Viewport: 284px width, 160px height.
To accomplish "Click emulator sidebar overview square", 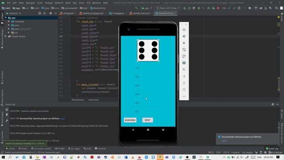I will (x=184, y=90).
